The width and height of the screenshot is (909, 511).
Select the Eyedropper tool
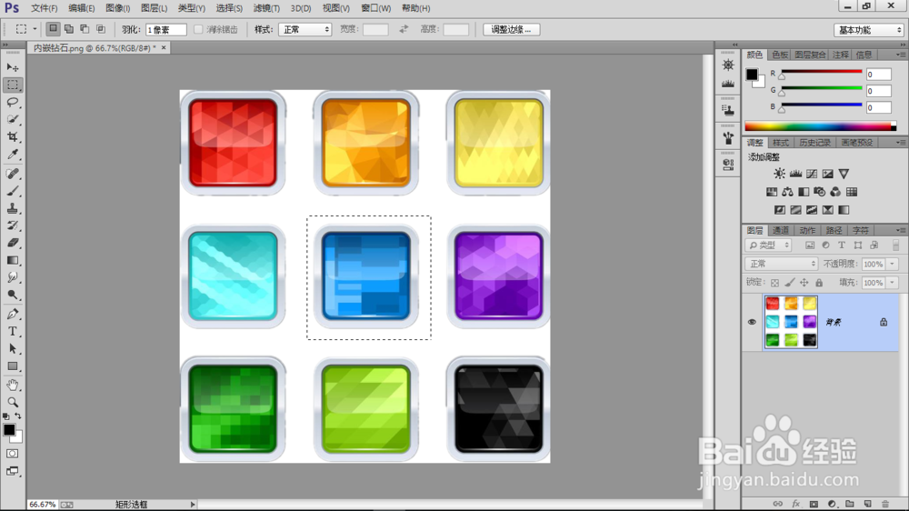point(12,155)
